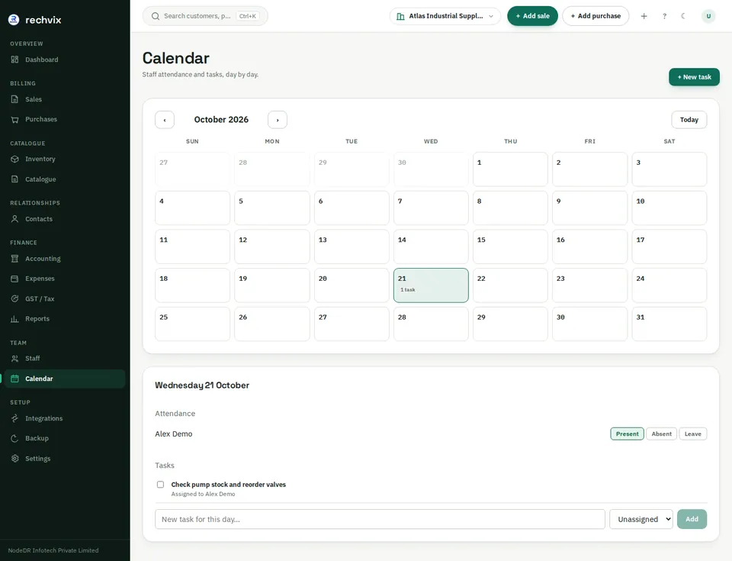
Task: Click task title 'Check pump stock and reorder valves'
Action: (x=228, y=485)
